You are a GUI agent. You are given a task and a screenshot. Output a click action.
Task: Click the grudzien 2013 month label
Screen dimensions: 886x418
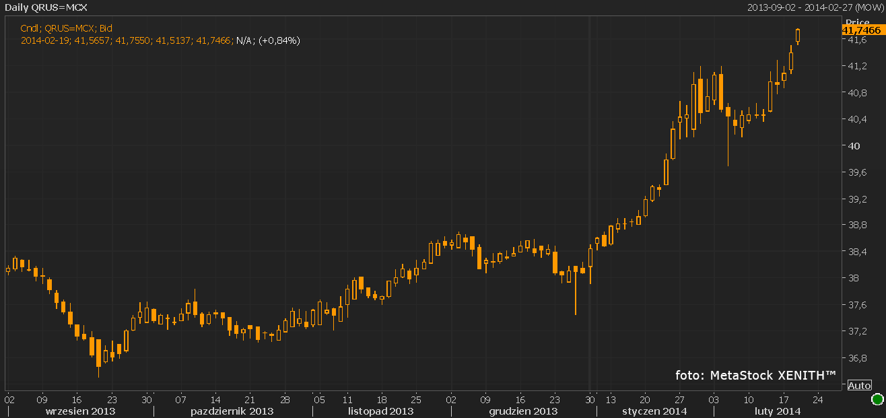pyautogui.click(x=523, y=411)
